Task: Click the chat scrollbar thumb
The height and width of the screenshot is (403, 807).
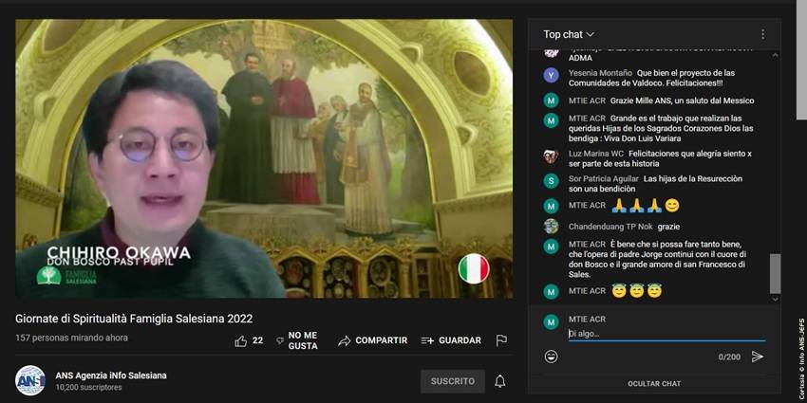Action: coord(775,273)
